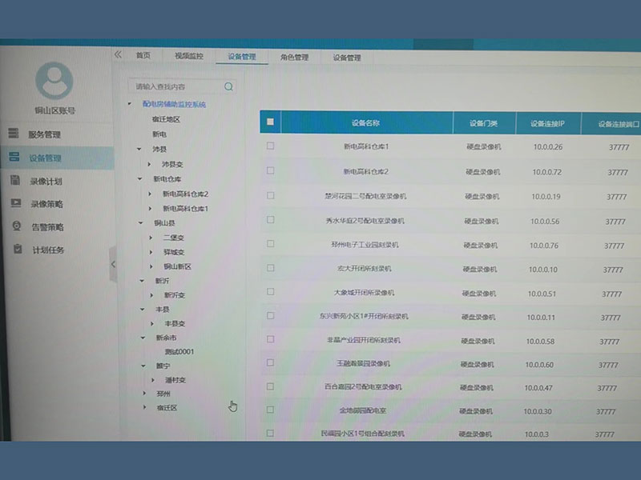Switch to the 视频监控 tab
The width and height of the screenshot is (641, 480).
pyautogui.click(x=188, y=57)
